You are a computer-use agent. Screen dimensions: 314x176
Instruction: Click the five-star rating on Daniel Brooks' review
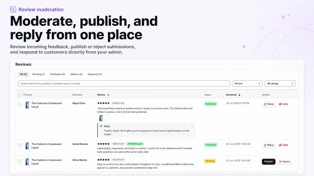coord(103,144)
